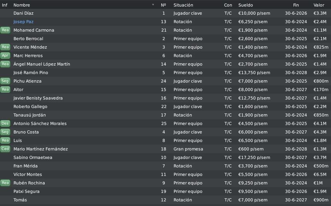
Task: Click the Rea badge beside Rubén Rochina
Action: tap(5, 183)
